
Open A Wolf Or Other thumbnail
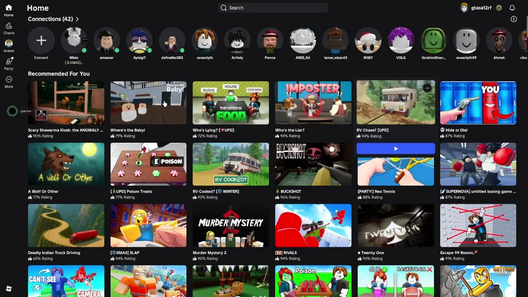(x=66, y=164)
